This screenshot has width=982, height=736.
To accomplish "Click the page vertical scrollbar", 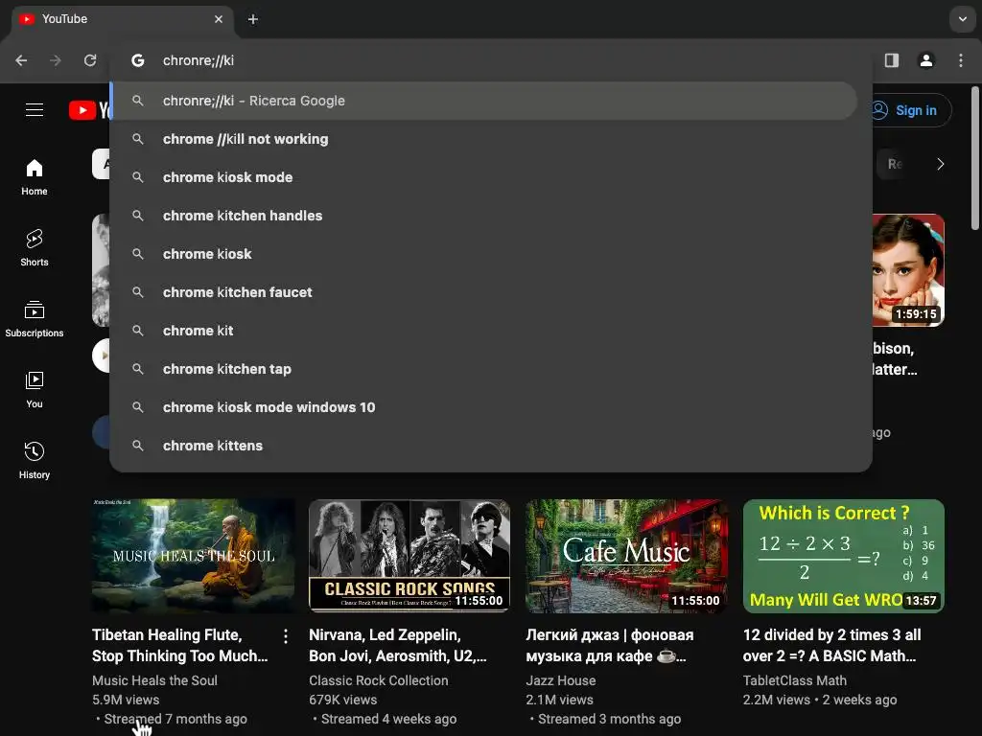I will [974, 159].
